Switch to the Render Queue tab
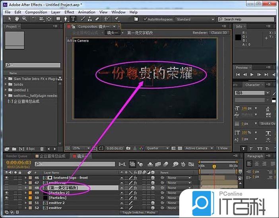This screenshot has height=218, width=279. tap(17, 156)
